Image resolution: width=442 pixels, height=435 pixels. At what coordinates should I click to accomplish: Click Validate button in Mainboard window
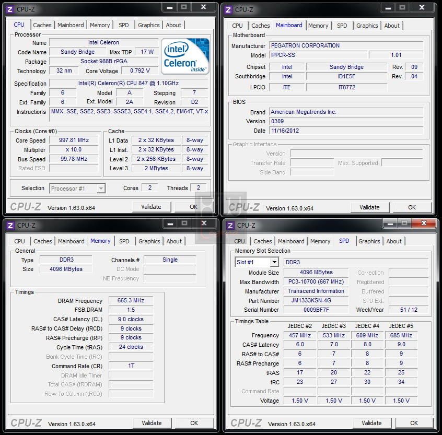click(369, 207)
